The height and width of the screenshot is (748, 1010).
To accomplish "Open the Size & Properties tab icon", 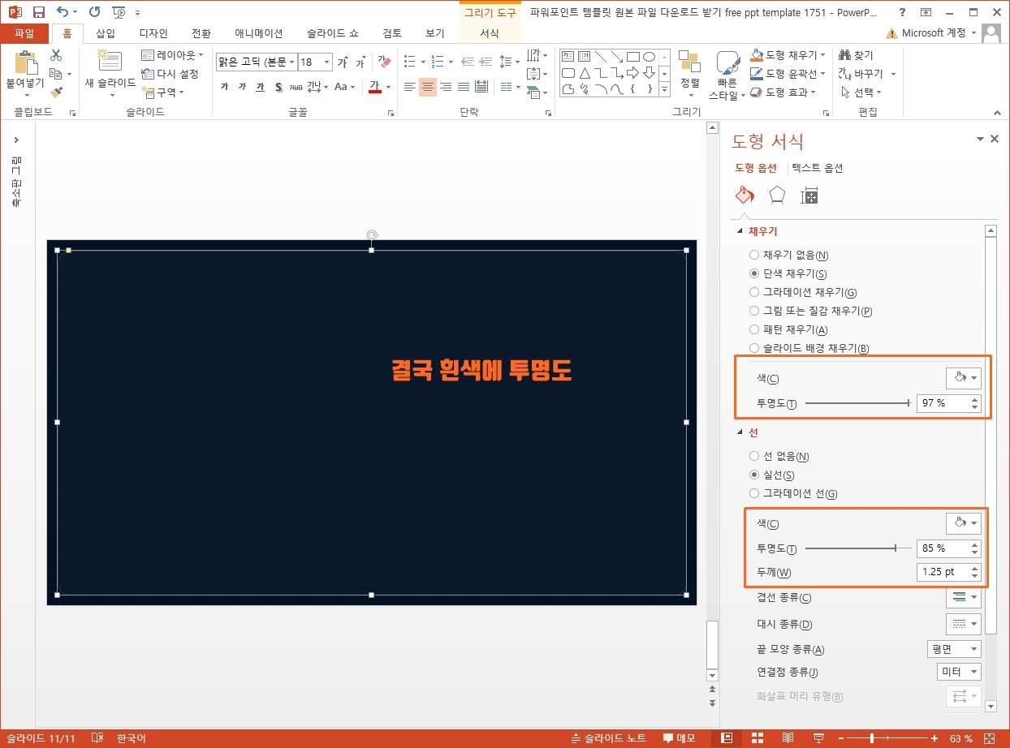I will click(x=809, y=196).
